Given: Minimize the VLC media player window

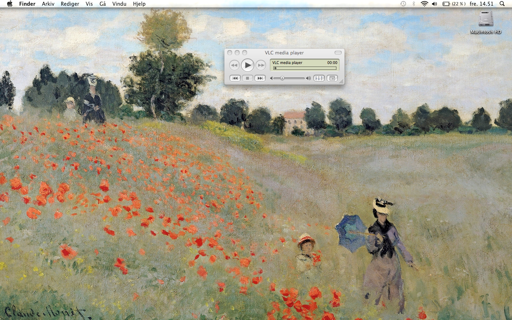Looking at the screenshot, I should click(237, 53).
